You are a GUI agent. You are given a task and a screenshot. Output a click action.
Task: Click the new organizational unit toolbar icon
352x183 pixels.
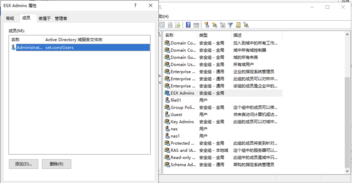222,25
